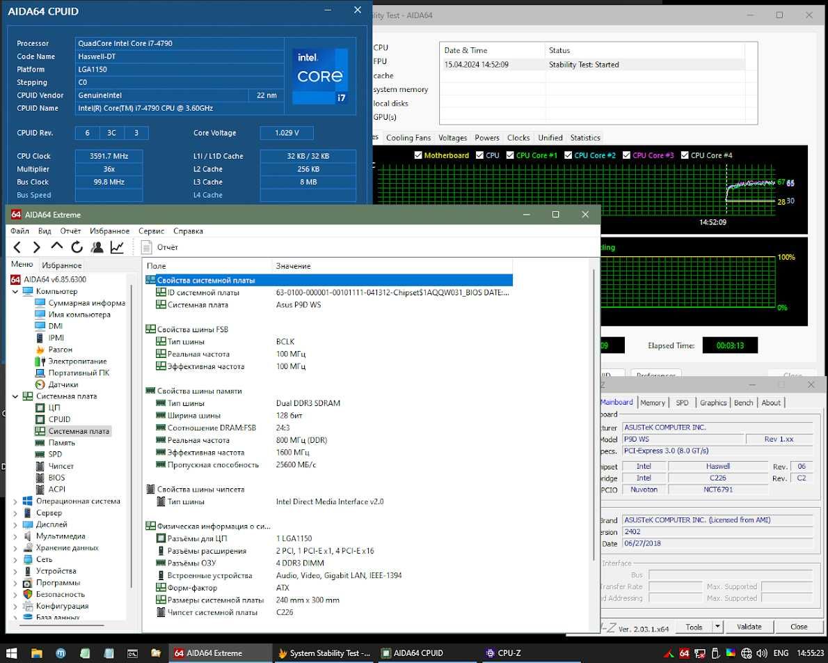Open the CPU-Z Tools dropdown arrow

(x=717, y=627)
